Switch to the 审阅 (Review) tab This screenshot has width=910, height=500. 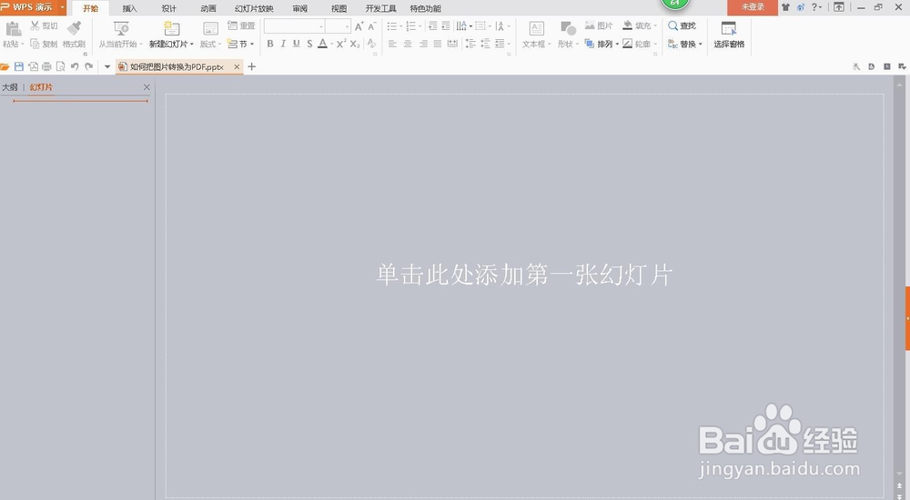[x=300, y=8]
